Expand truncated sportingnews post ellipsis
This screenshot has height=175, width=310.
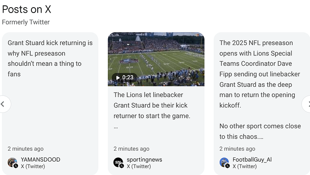[x=116, y=127]
